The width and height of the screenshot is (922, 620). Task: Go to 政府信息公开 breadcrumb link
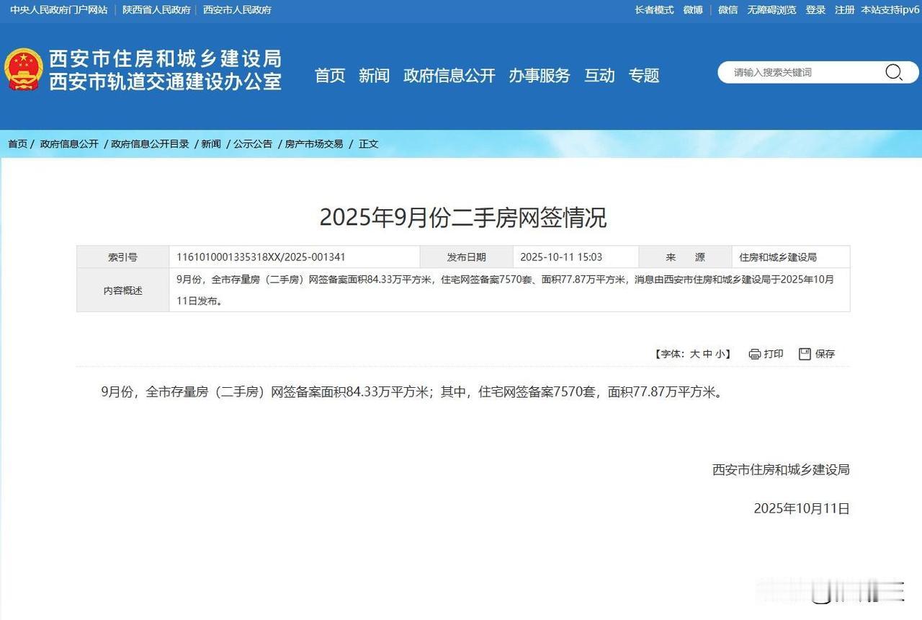tap(69, 144)
